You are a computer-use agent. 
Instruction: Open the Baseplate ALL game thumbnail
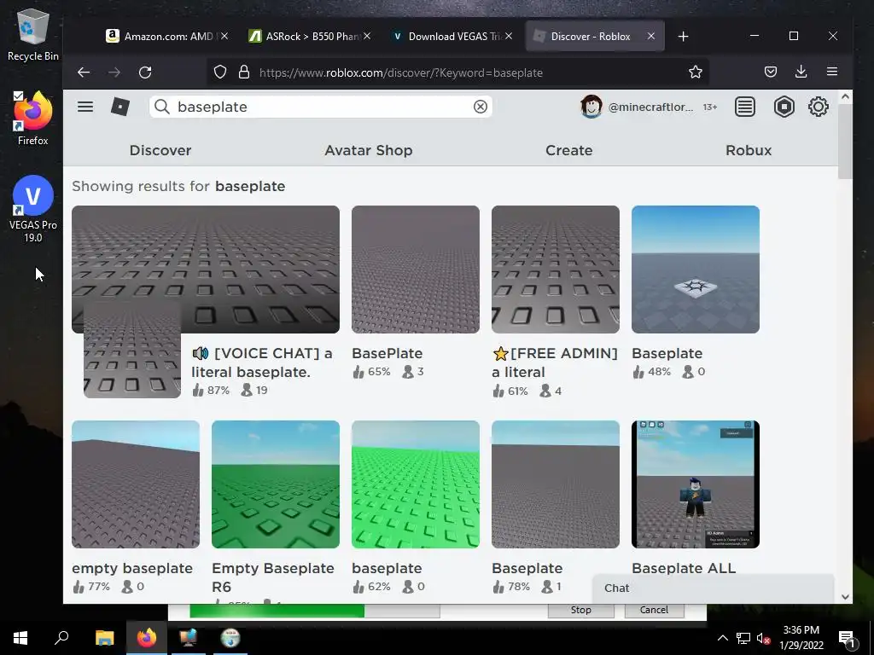tap(695, 484)
